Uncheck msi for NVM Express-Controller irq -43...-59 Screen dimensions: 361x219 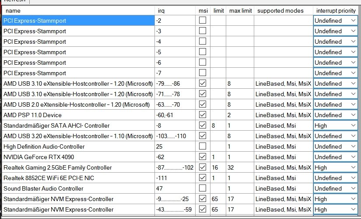(x=203, y=209)
